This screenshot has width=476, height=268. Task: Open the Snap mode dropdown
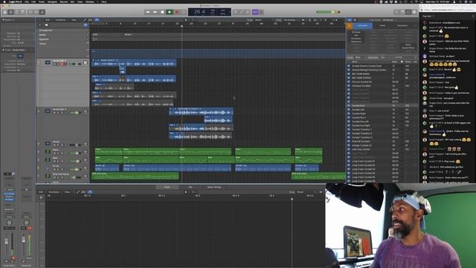pos(261,20)
